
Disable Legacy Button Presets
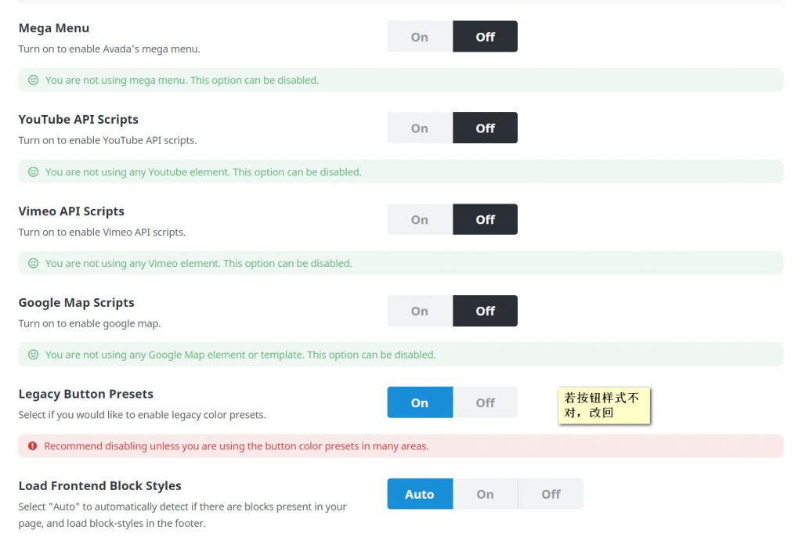[x=485, y=402]
